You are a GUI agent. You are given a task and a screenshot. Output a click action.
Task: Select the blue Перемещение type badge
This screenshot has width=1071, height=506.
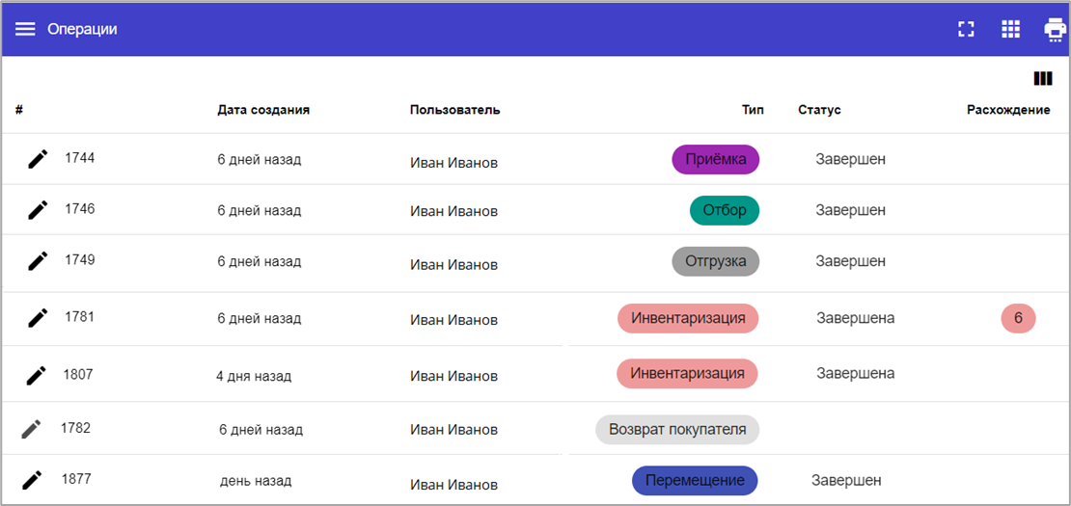[695, 480]
